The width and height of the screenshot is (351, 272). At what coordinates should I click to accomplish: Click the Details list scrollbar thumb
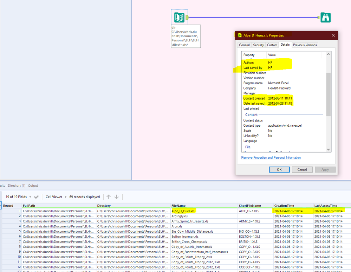pyautogui.click(x=329, y=94)
